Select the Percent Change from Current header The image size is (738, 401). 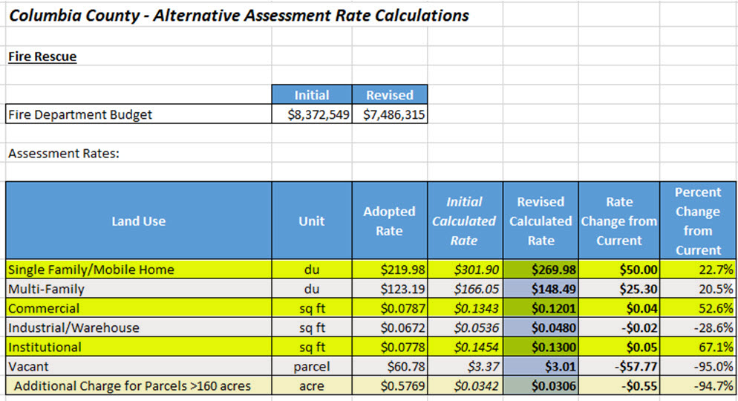(697, 221)
